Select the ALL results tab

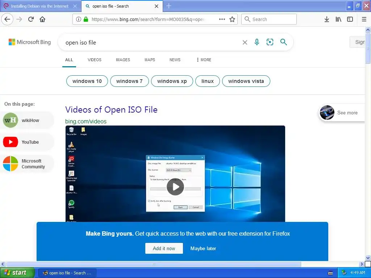click(x=69, y=60)
